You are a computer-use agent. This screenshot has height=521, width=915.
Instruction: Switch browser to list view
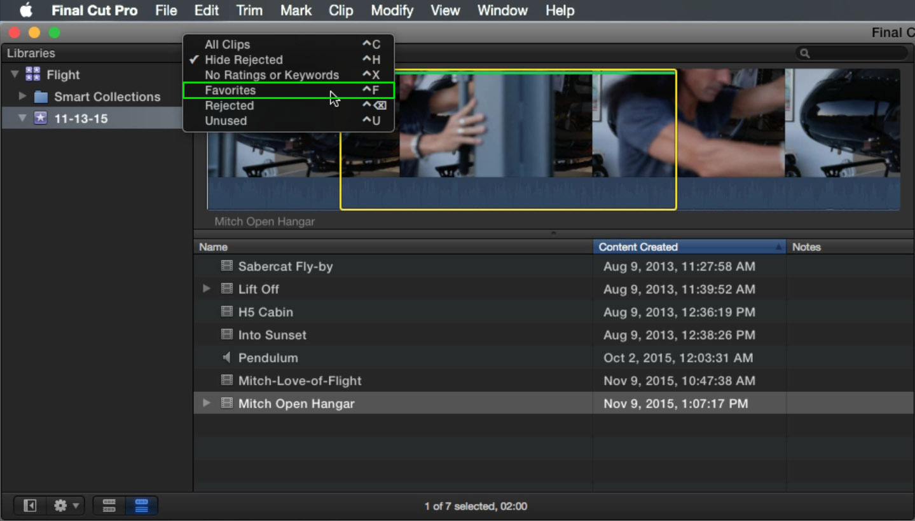[x=141, y=506]
